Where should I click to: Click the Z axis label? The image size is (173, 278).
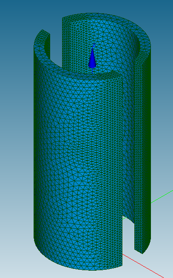tap(94, 45)
